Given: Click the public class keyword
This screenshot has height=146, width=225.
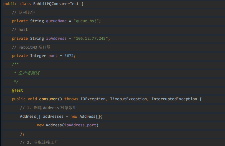Looking at the screenshot, I should pos(17,4).
